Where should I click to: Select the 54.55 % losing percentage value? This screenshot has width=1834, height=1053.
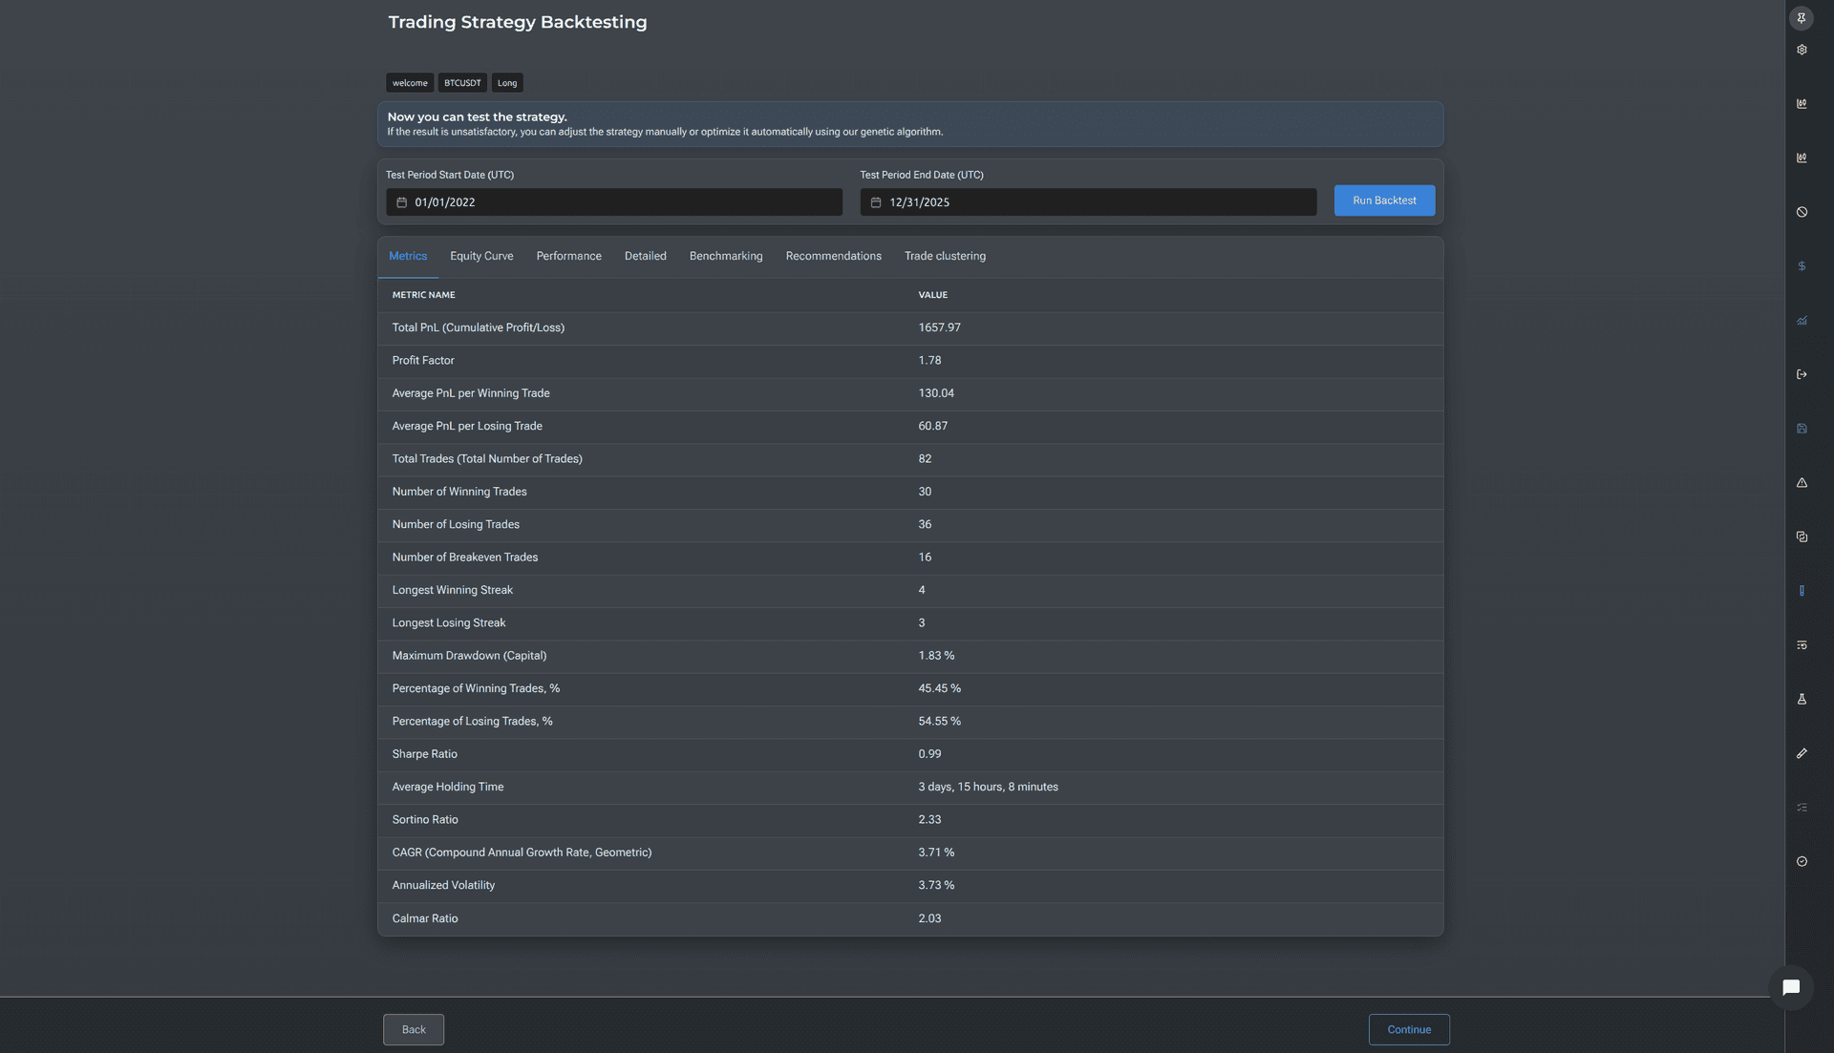pyautogui.click(x=940, y=722)
